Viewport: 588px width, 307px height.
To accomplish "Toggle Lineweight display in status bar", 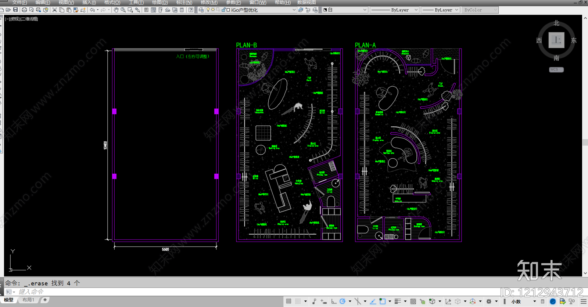I will coord(397,301).
